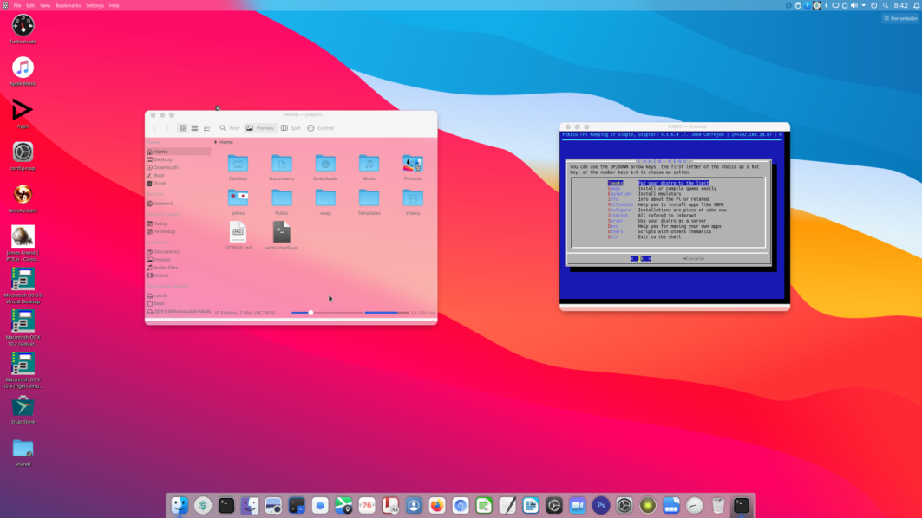This screenshot has width=922, height=518.
Task: Adjust the icon zoom slider in Dolphin
Action: pos(311,312)
